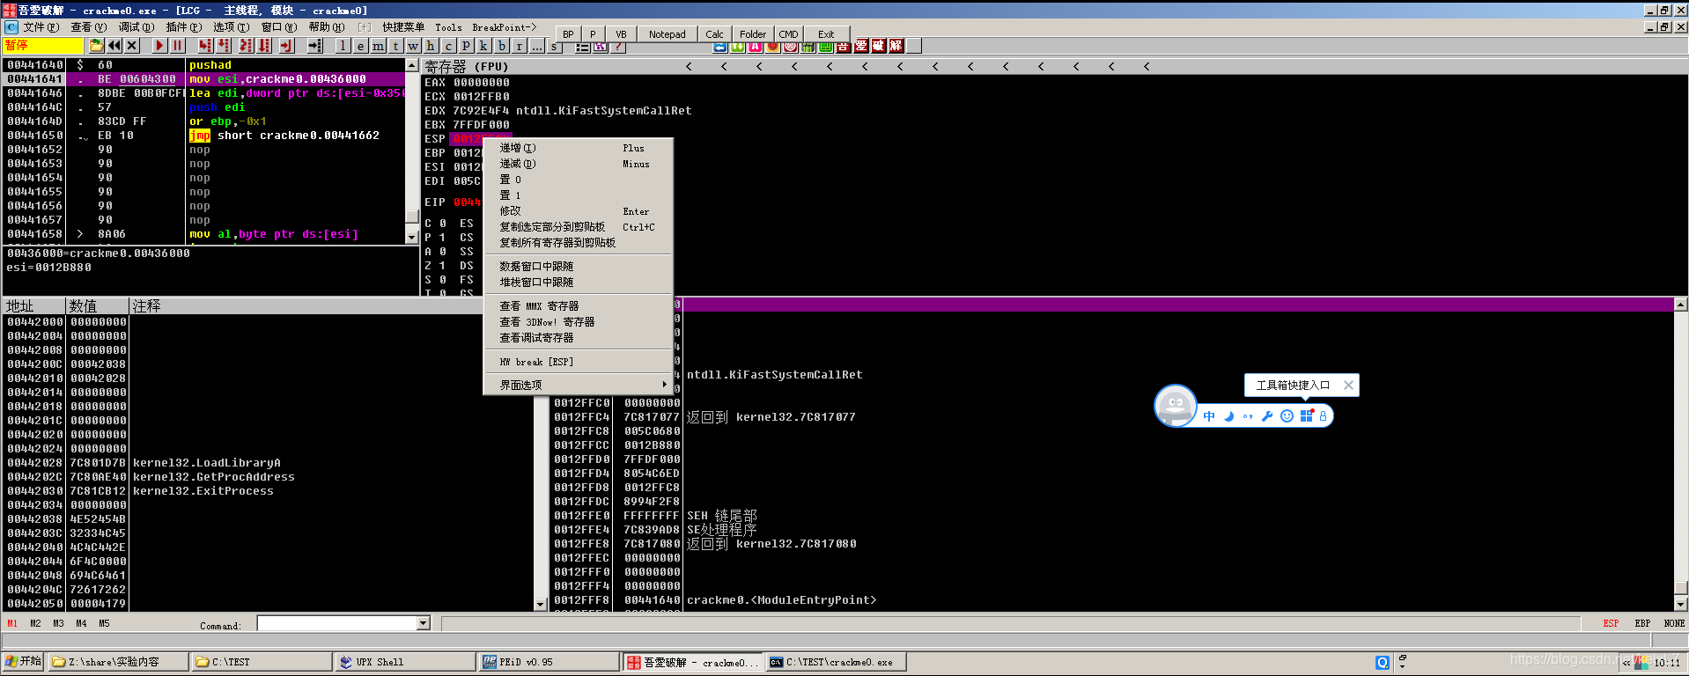
Task: Click the smiley face icon on IME bar
Action: (1287, 416)
